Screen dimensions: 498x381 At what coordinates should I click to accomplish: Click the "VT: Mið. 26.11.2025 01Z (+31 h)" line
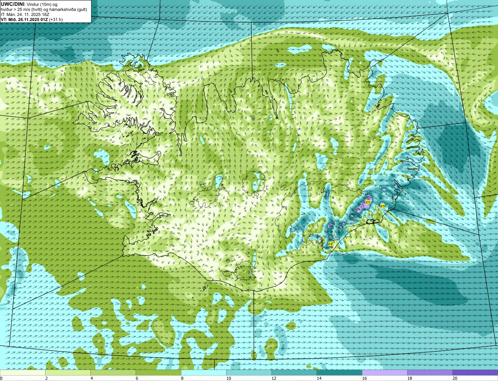tap(32, 19)
